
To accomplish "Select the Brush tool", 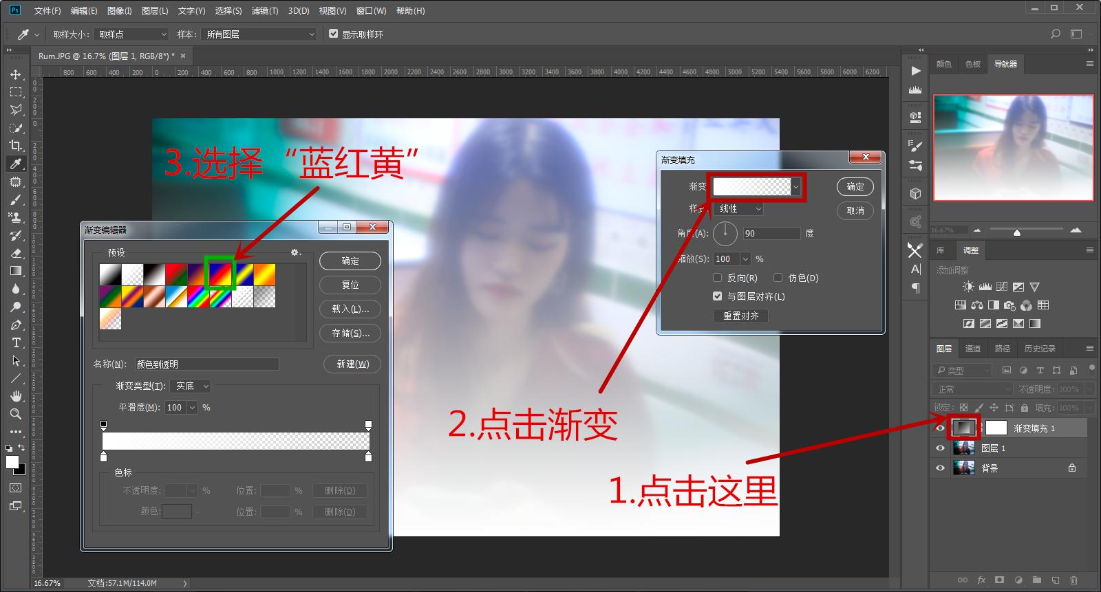I will 15,199.
